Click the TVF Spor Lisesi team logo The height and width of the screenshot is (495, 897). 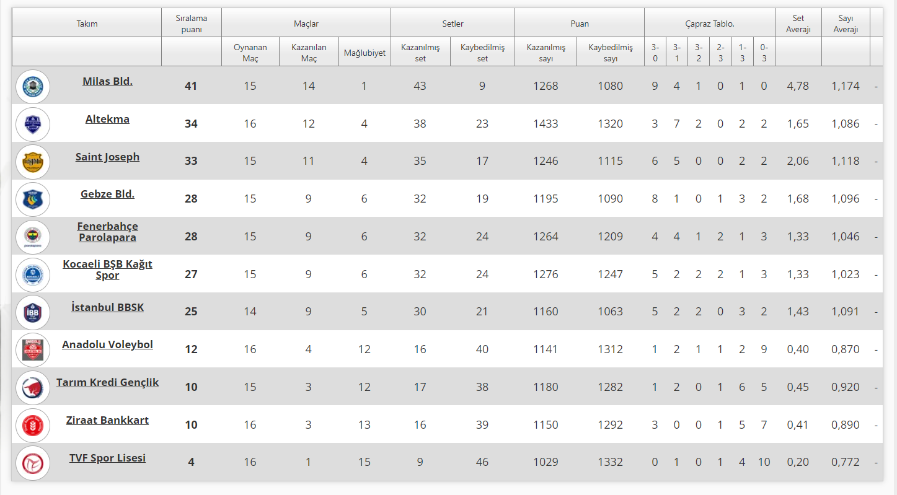pos(32,463)
